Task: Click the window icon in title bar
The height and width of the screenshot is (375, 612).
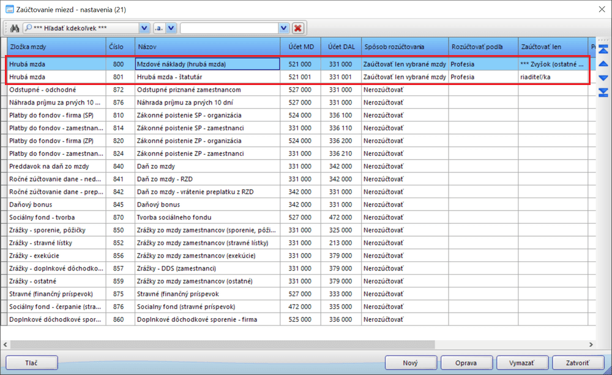Action: (9, 9)
